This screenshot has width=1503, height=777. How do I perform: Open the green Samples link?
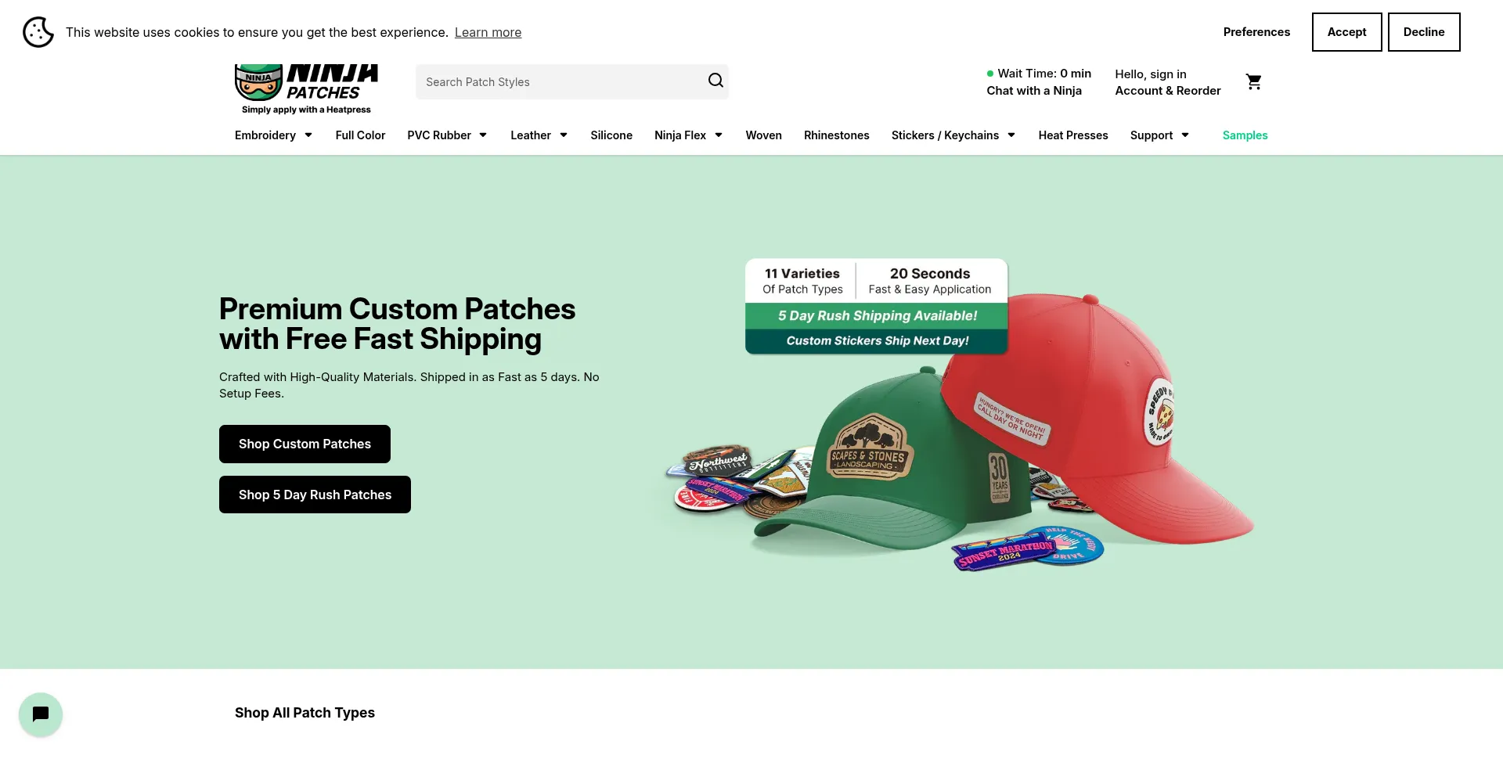click(1245, 135)
